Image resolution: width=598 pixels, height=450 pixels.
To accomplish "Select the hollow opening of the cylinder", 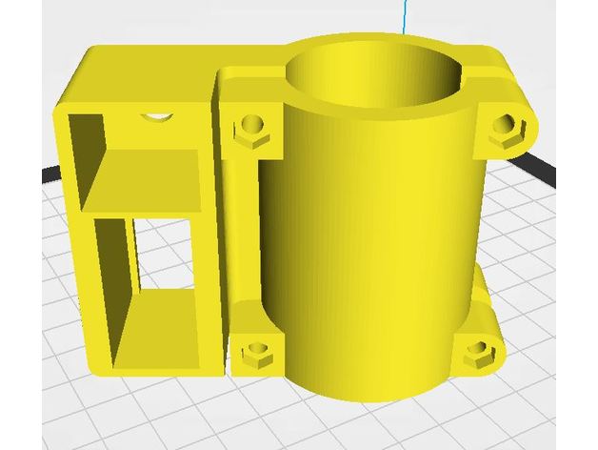I will 381,78.
